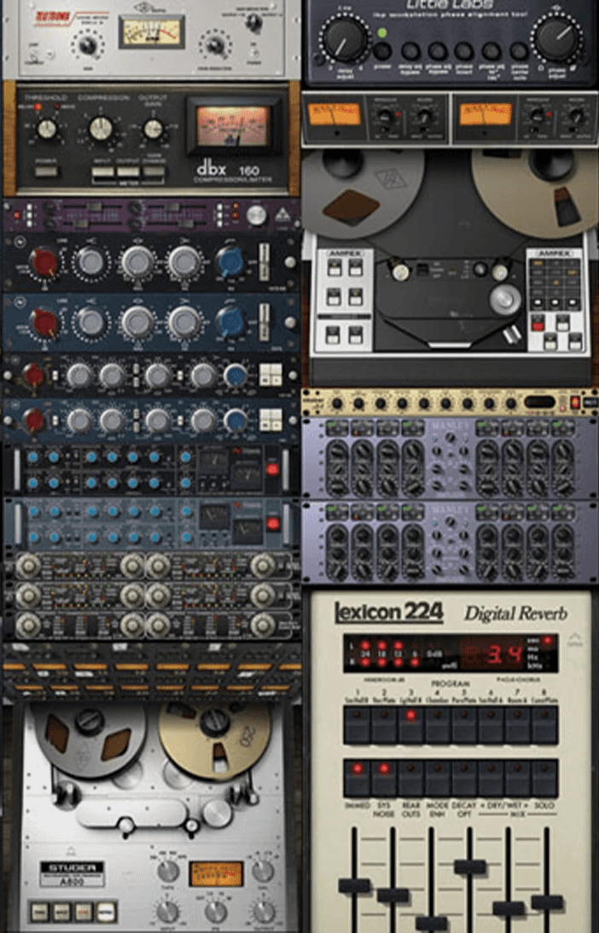Toggle the Lexicon 224 Sys Noise button
The image size is (599, 933).
(x=383, y=779)
